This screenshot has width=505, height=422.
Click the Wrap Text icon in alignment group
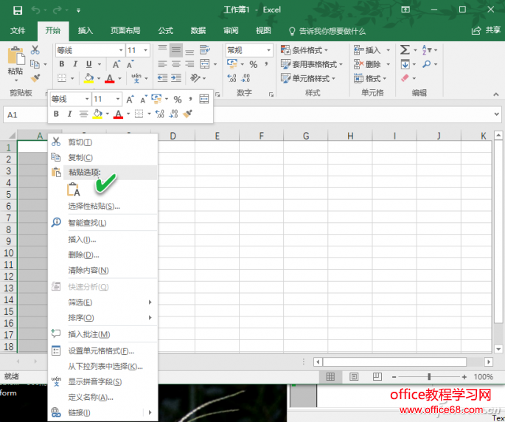[205, 50]
